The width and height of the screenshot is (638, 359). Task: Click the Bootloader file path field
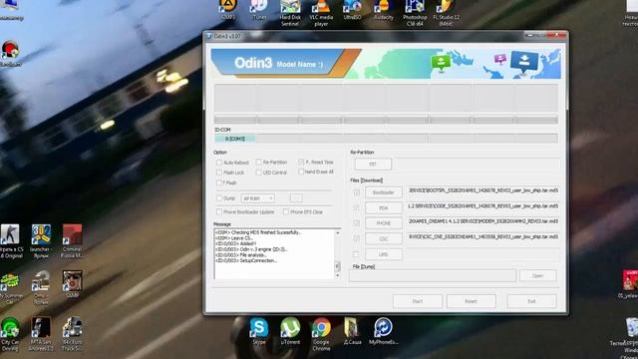click(x=483, y=190)
